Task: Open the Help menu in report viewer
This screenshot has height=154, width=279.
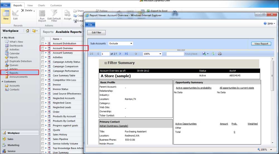Action: pos(268,23)
